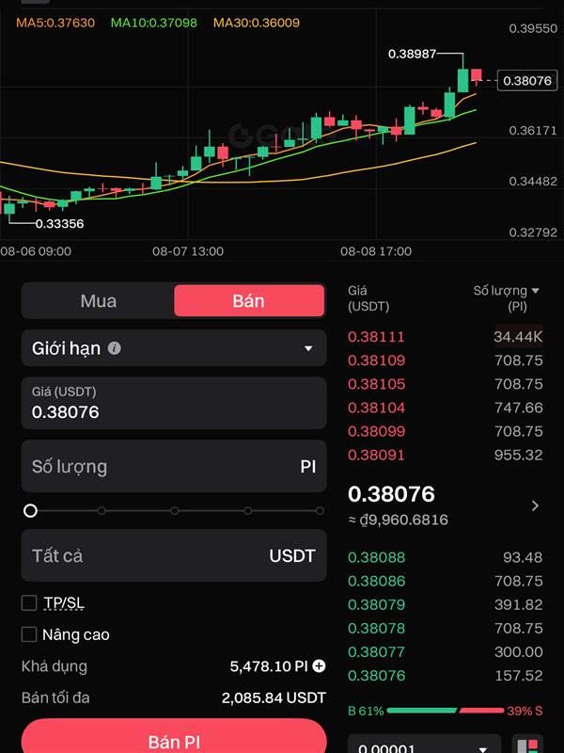Select bid price 0.38077
Screen dimensions: 564x753
pos(376,651)
